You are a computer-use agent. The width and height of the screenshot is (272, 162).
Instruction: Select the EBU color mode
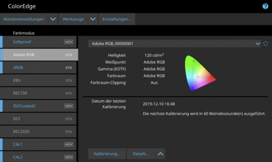tap(39, 81)
